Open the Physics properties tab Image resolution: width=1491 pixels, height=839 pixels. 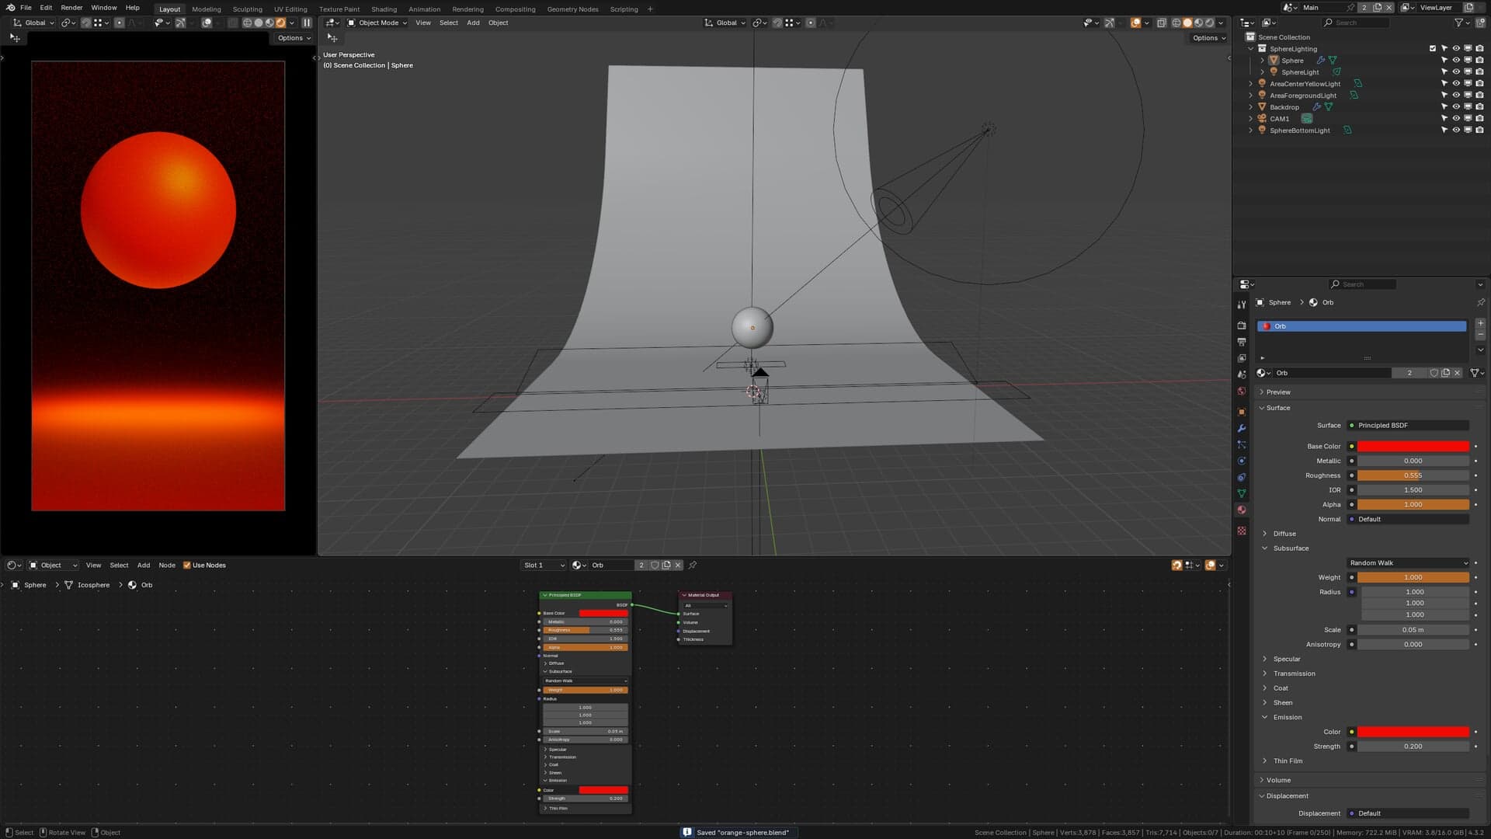pos(1242,461)
